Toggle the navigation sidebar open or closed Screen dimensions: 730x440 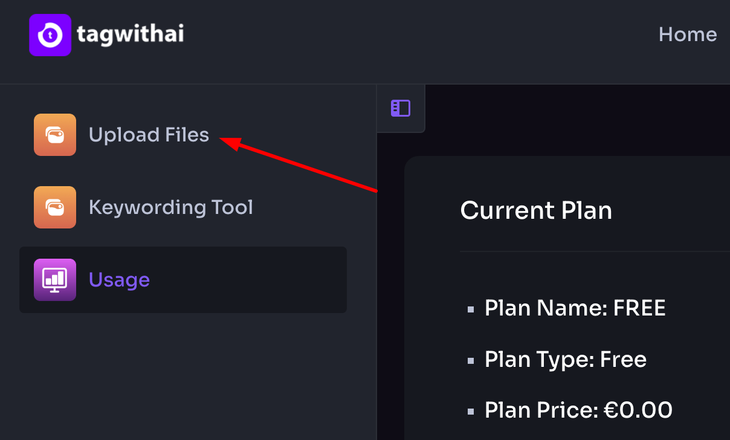tap(401, 108)
